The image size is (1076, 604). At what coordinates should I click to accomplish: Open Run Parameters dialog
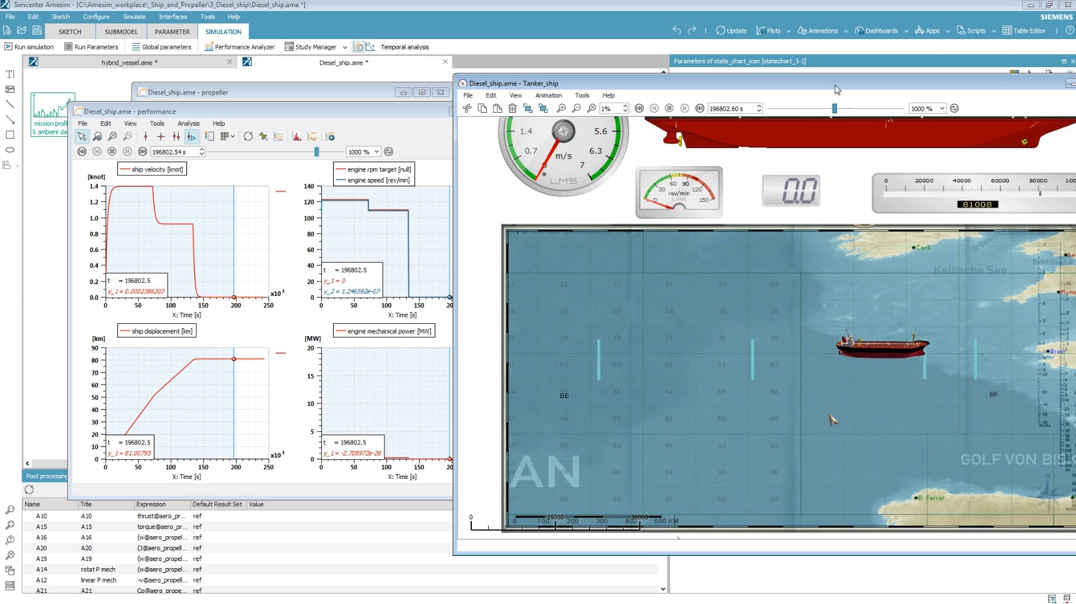(91, 47)
